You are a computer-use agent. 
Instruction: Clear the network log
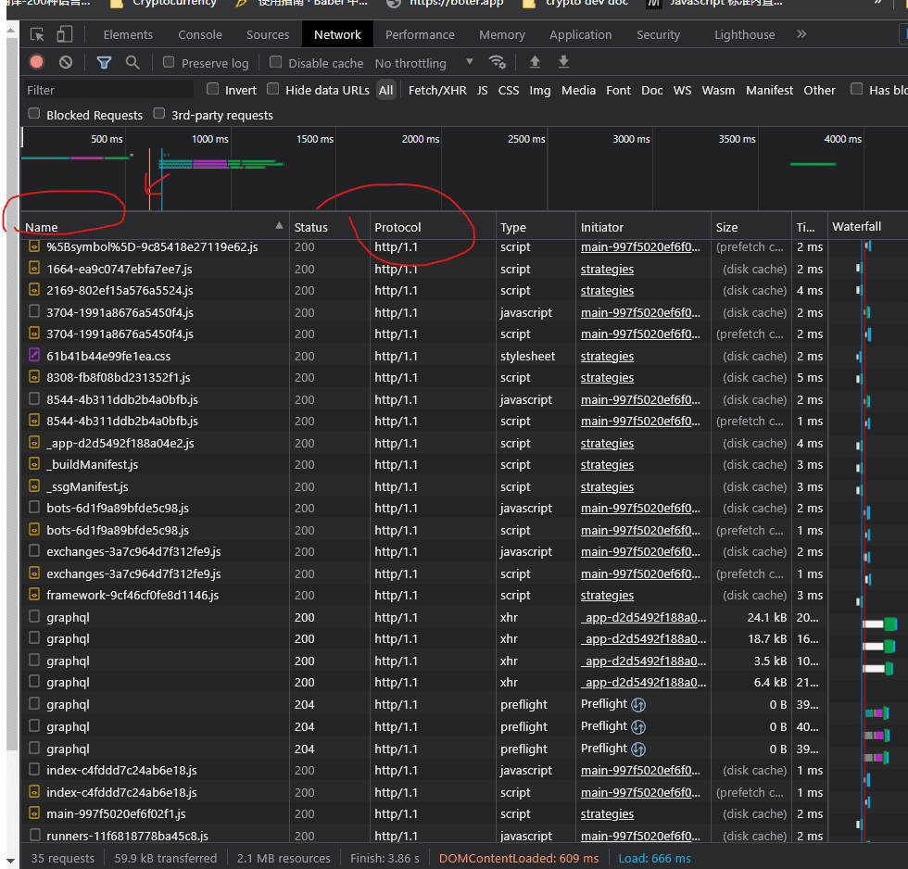66,62
